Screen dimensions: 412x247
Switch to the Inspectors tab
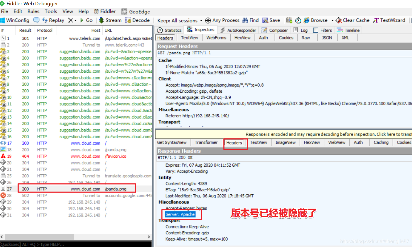[x=200, y=30]
